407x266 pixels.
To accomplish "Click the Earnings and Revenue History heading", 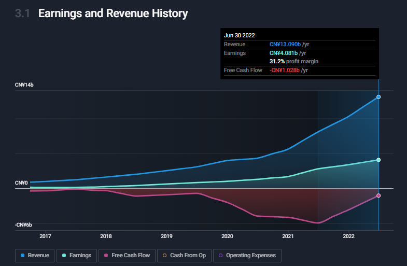I will (113, 13).
